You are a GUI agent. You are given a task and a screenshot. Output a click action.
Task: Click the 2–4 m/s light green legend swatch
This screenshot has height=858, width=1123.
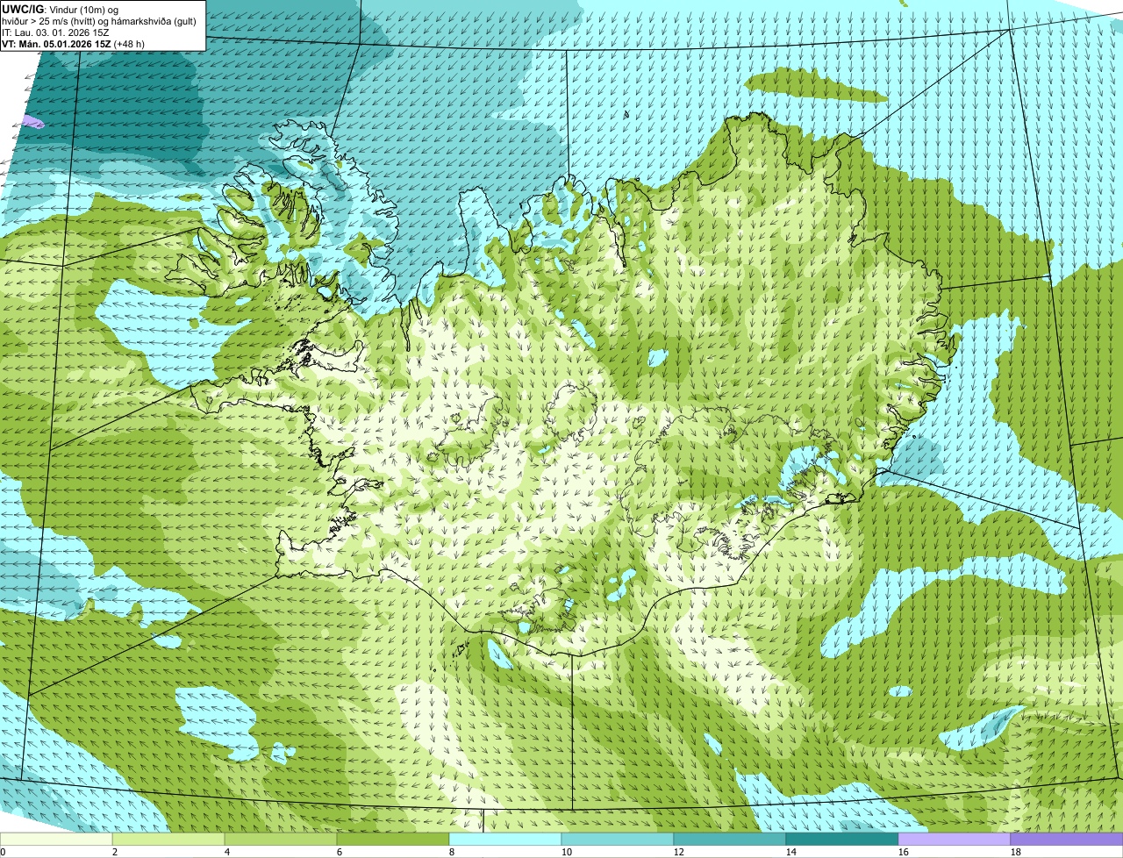click(x=168, y=839)
